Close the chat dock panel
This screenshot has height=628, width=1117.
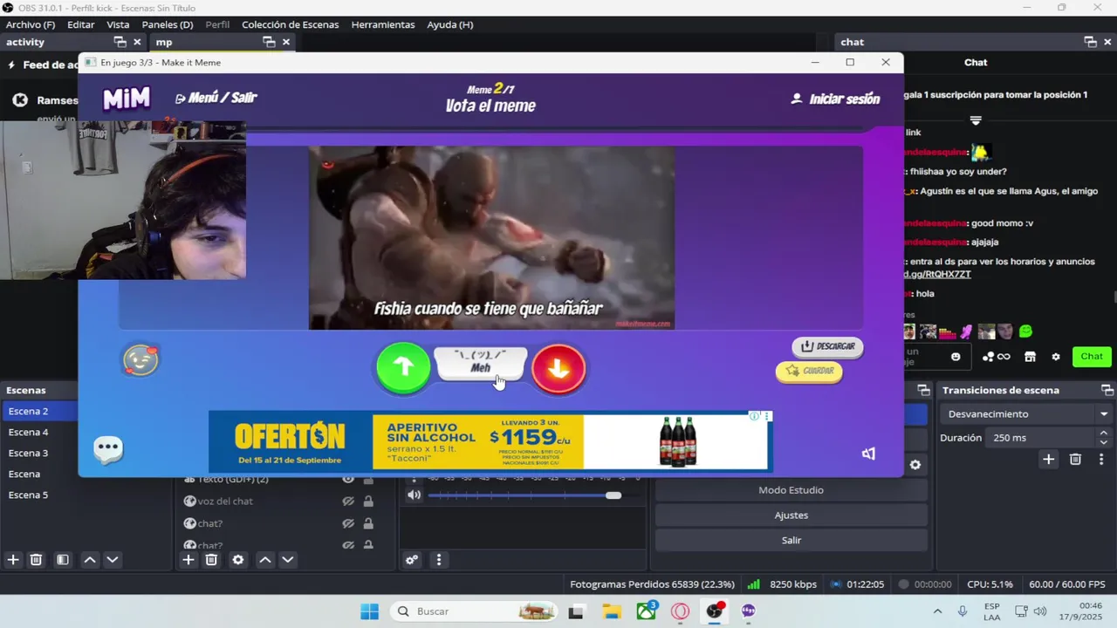[1107, 42]
